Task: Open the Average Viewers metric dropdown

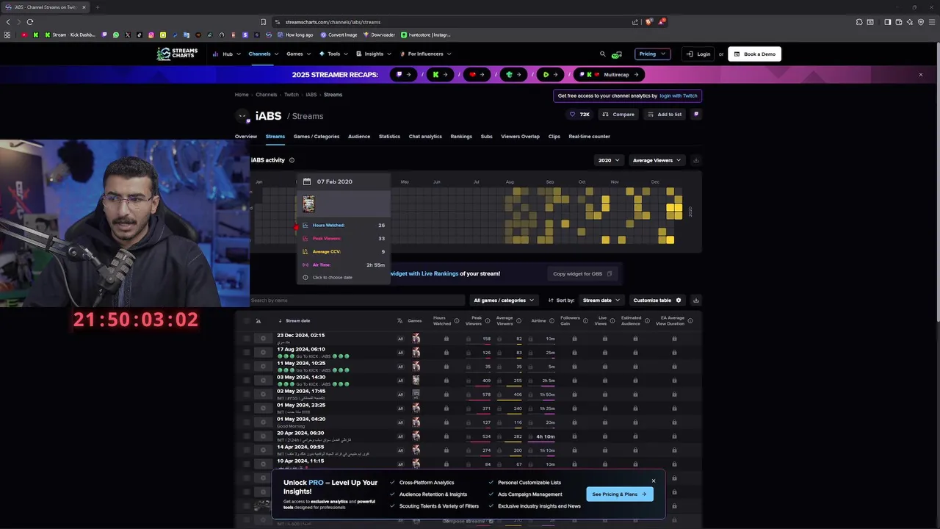Action: 657,160
